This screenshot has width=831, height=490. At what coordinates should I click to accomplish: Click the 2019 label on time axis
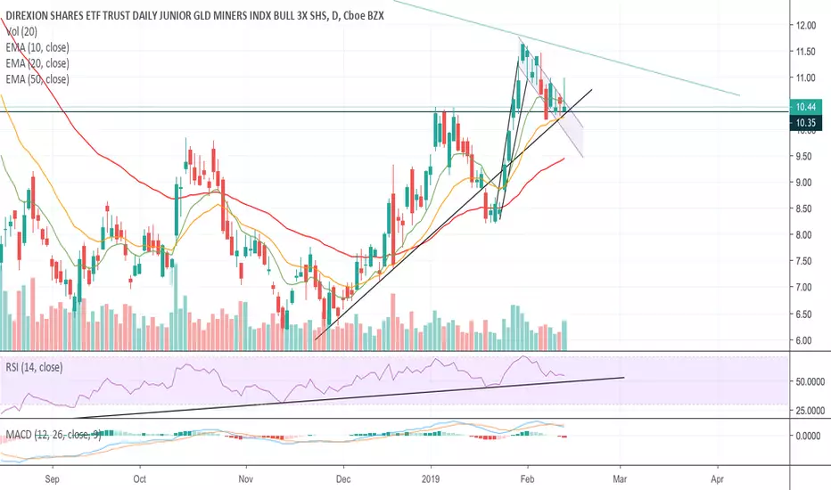coord(431,479)
